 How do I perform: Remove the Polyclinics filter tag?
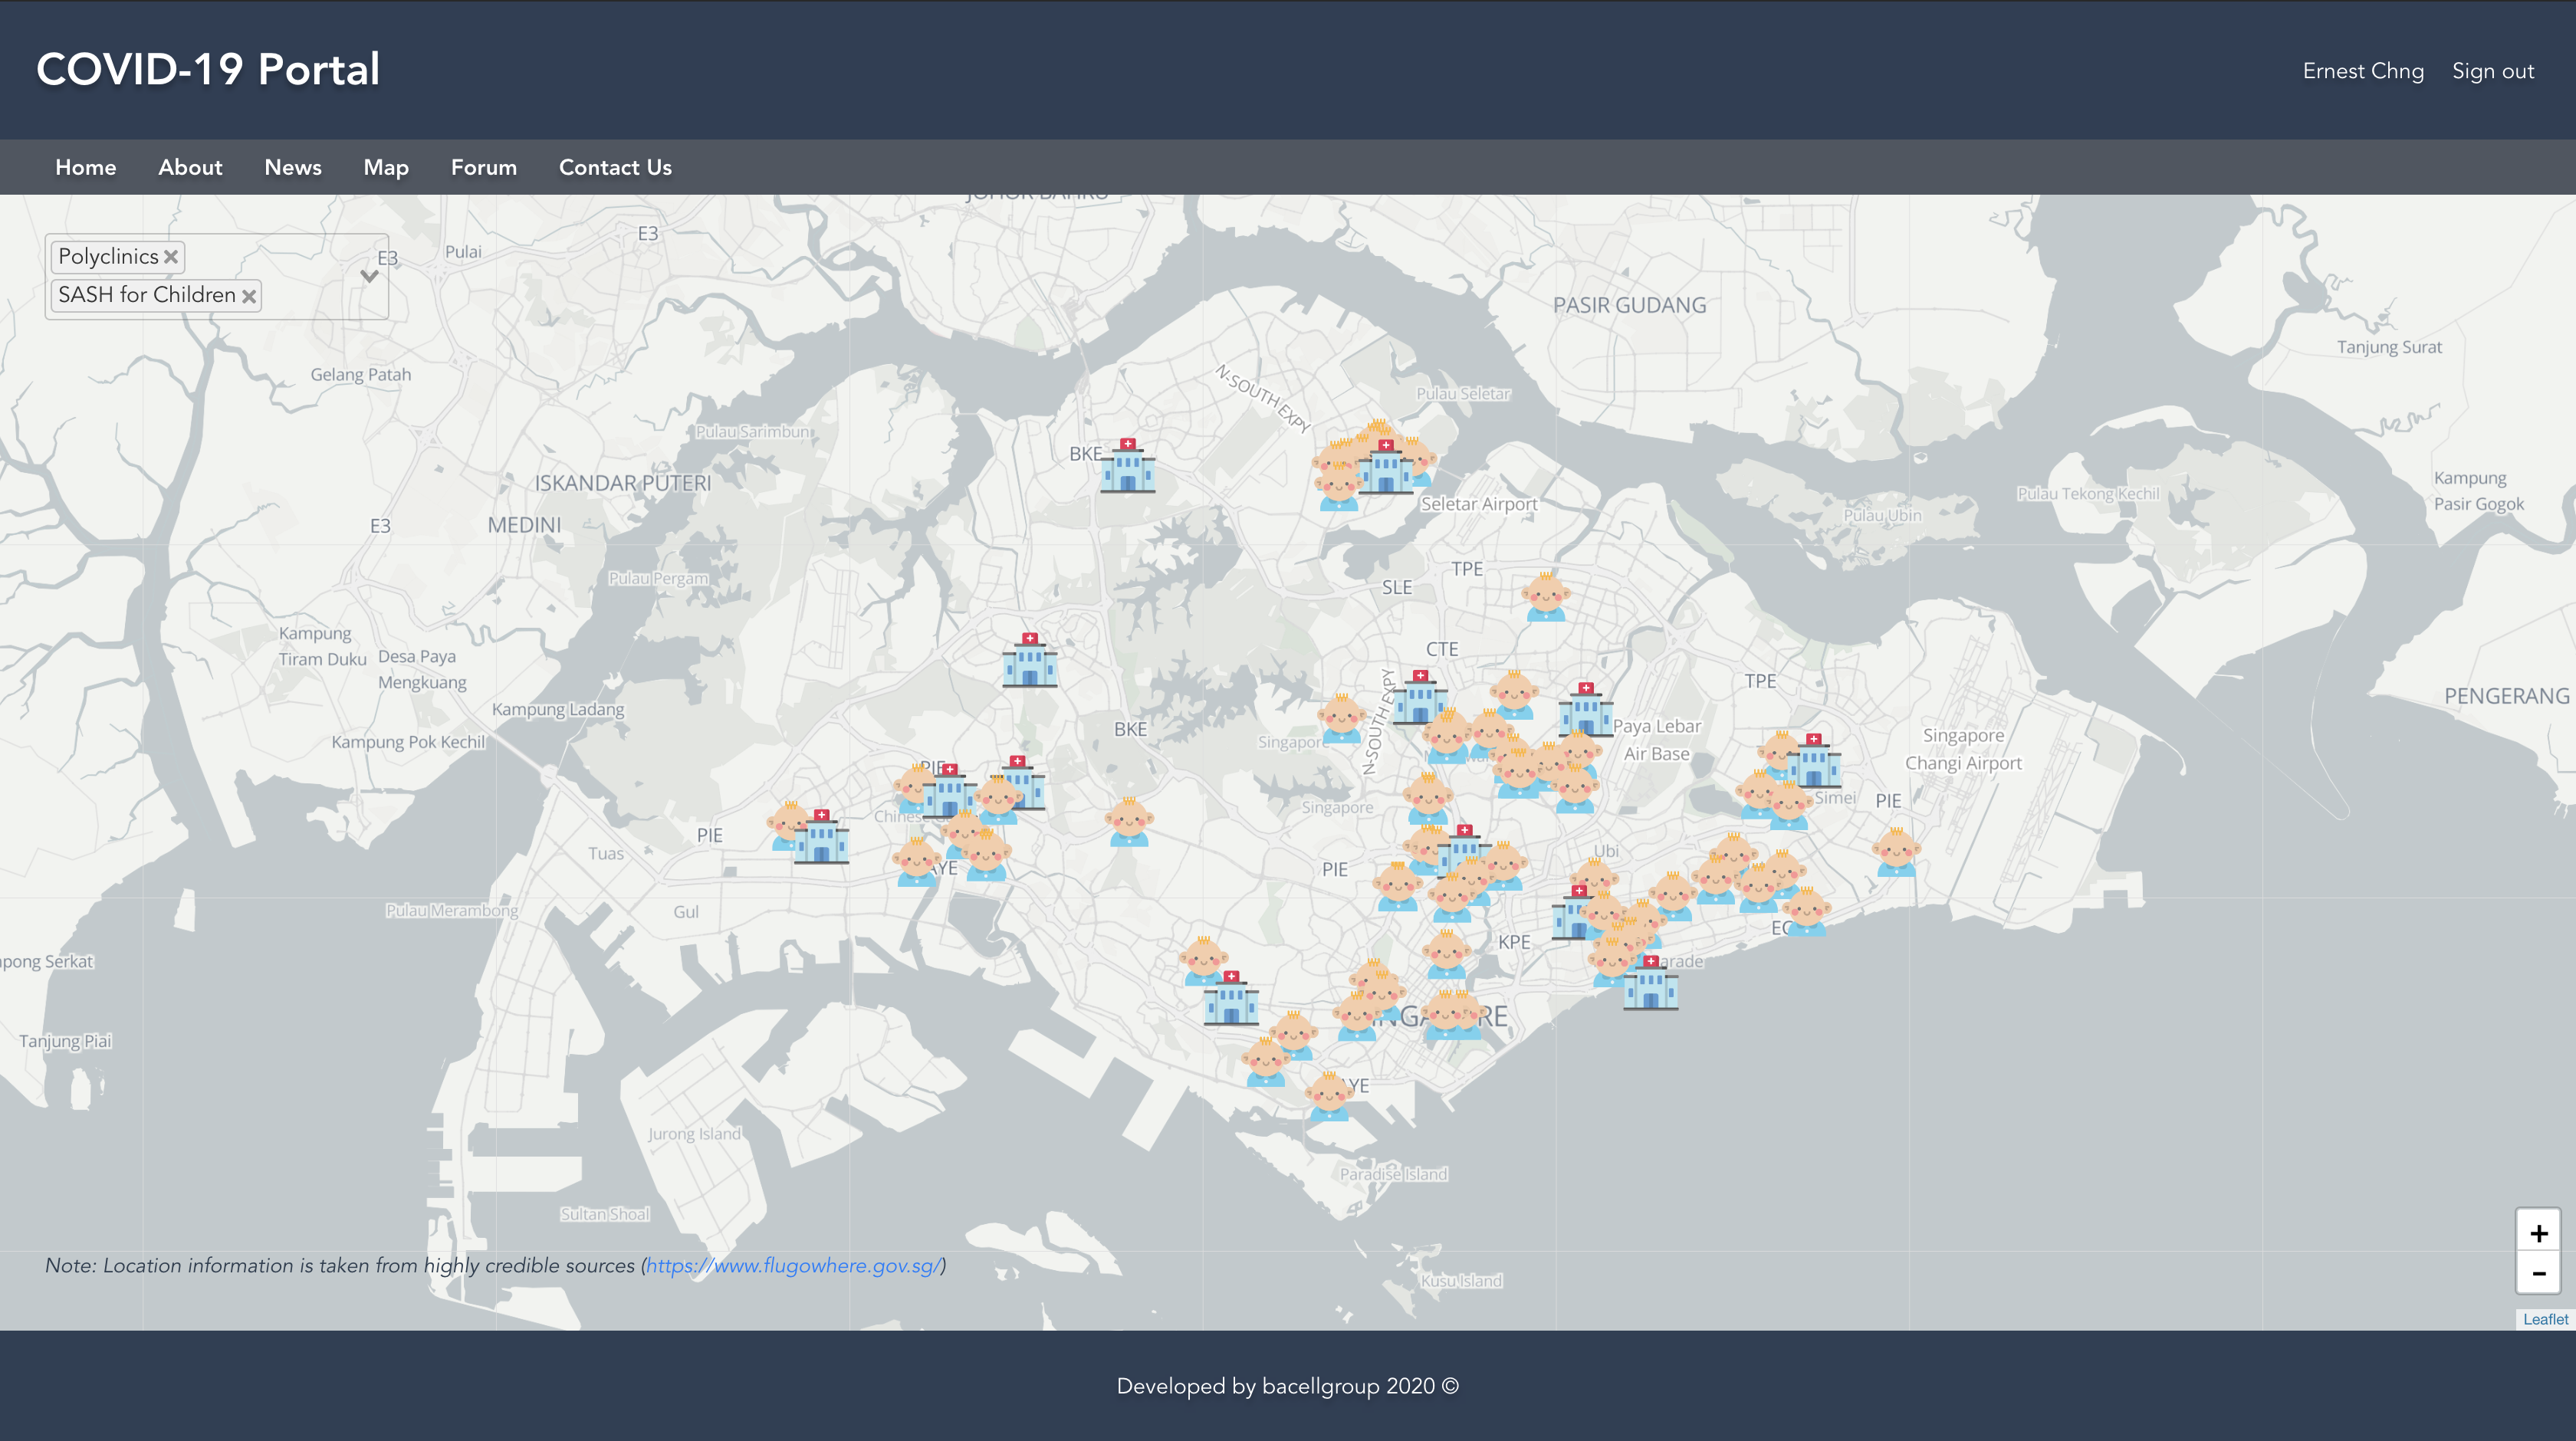click(x=171, y=257)
